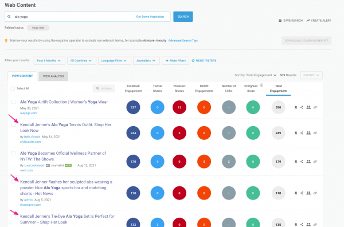Open the Past 6 Months date filter
Viewport: 344px width, 227px height.
point(49,61)
